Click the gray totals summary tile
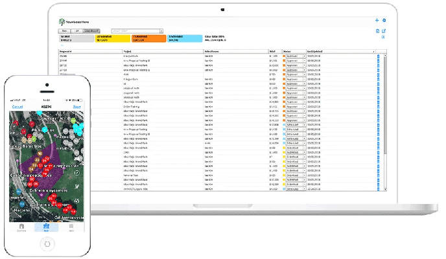 tap(76, 38)
